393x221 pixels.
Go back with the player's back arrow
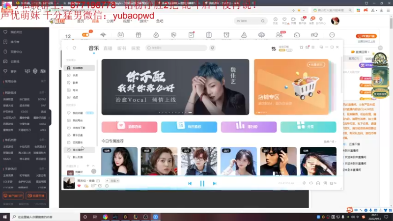[67, 48]
